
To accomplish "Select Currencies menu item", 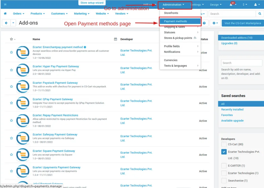I will (180, 60).
